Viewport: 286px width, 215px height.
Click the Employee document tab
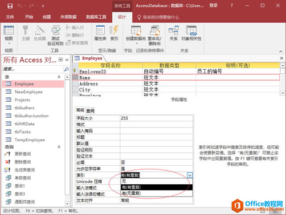(89, 58)
